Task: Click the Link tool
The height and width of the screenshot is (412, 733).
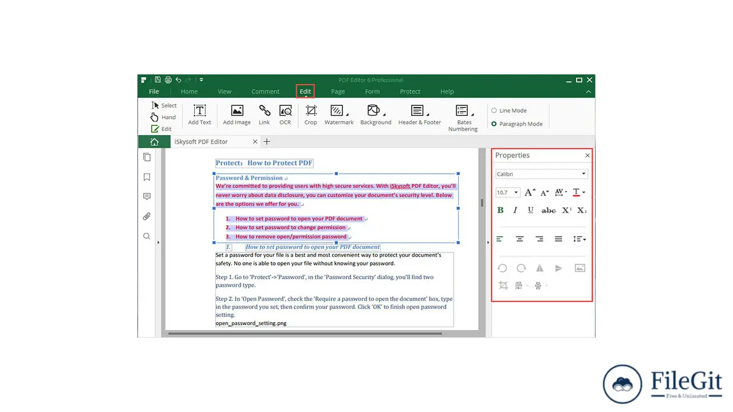Action: click(264, 114)
